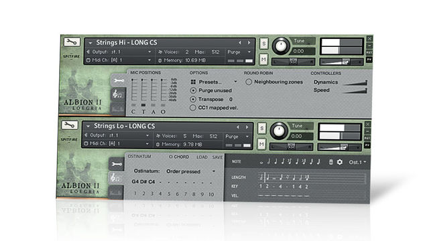Go to previous instrument for Strings Lo
This screenshot has height=241, width=429.
238,127
